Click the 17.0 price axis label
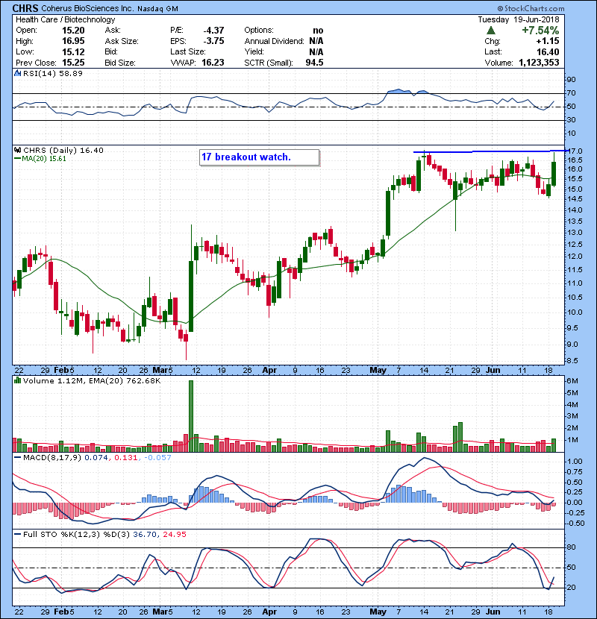 point(575,151)
